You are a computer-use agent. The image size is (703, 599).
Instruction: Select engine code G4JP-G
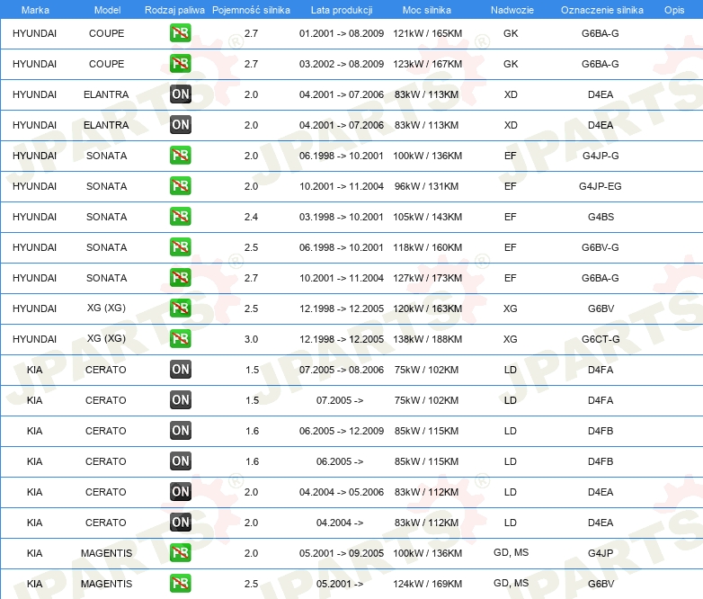(601, 156)
